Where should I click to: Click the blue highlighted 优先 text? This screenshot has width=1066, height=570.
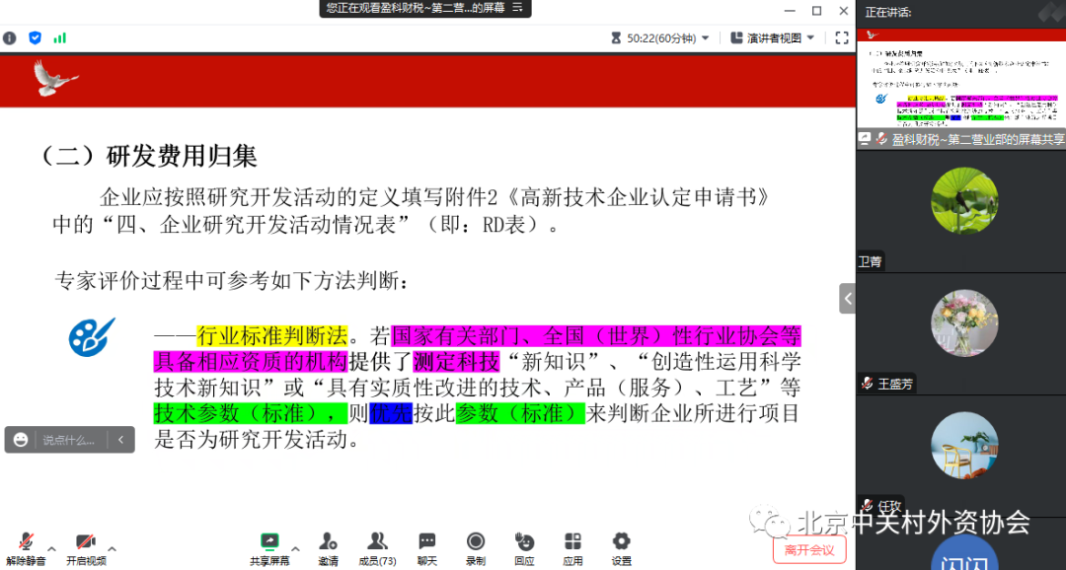pyautogui.click(x=391, y=412)
